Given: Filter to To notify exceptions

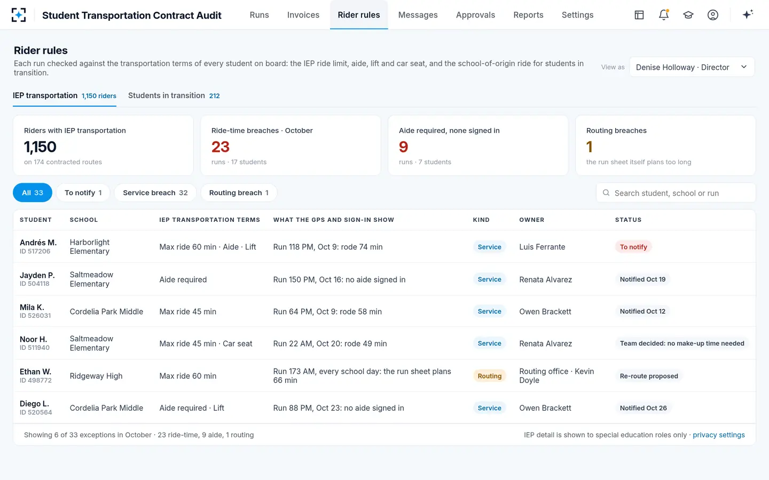Looking at the screenshot, I should [x=83, y=193].
